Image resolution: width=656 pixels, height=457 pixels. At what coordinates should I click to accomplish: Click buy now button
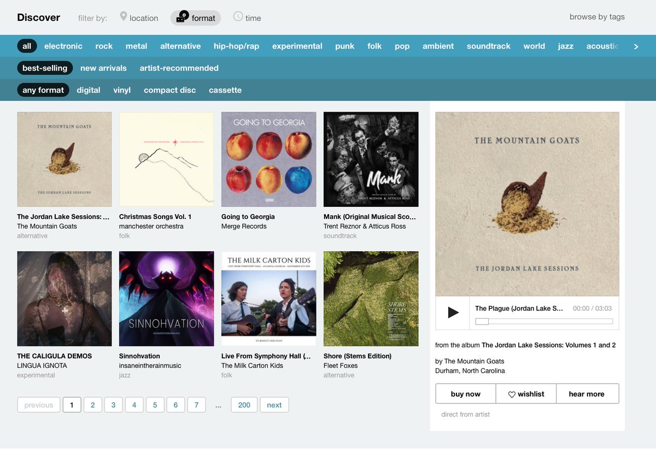point(466,394)
